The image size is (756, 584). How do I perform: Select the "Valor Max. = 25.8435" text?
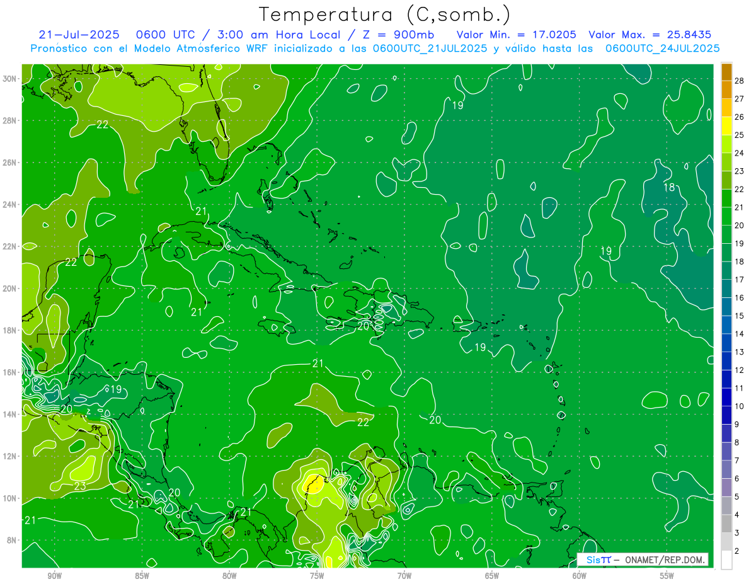click(650, 35)
